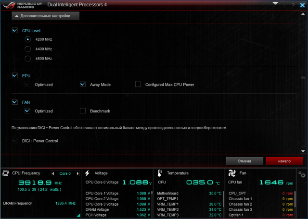Click the MotherBoard temperature row
Viewport: 308px width, 219px height.
189,194
